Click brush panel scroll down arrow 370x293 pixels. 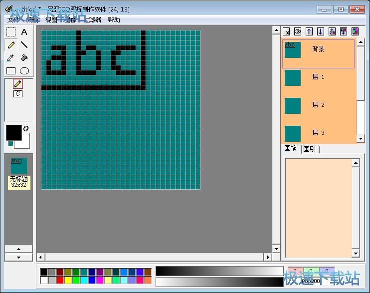point(356,254)
